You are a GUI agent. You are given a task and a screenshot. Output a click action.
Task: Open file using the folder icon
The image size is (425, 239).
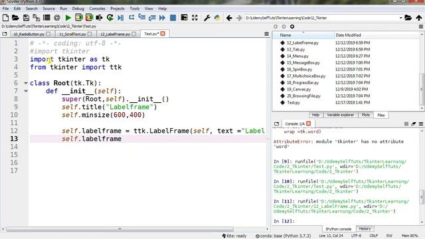point(15,18)
